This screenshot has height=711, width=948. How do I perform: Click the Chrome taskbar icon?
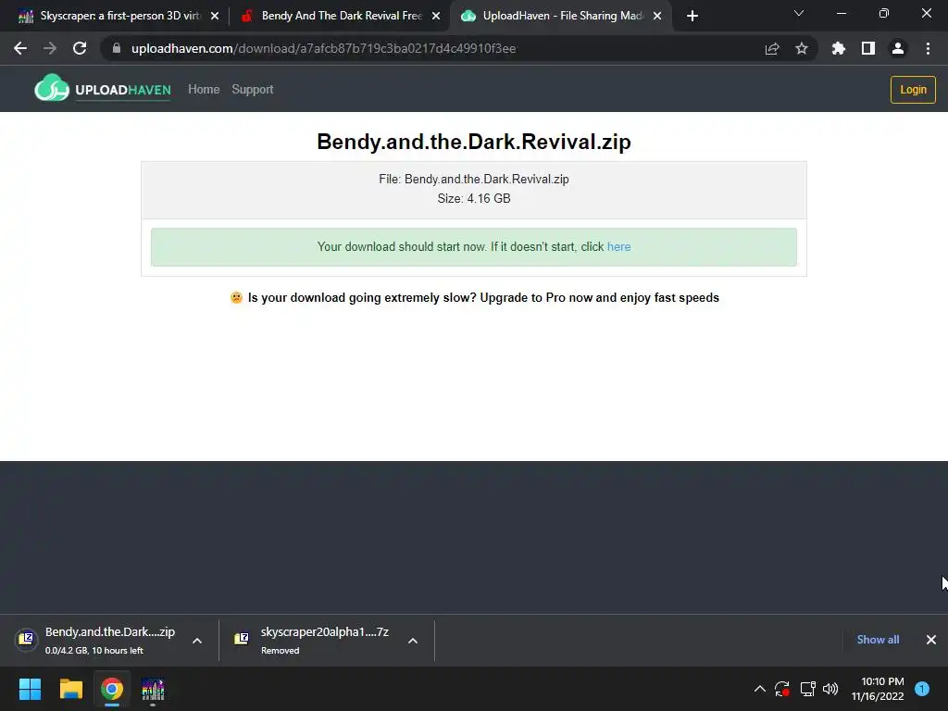(x=112, y=689)
